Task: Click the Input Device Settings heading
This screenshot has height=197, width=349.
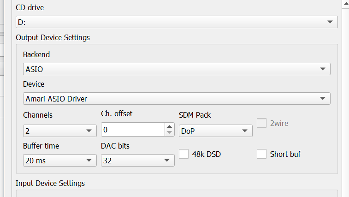Action: (x=50, y=183)
